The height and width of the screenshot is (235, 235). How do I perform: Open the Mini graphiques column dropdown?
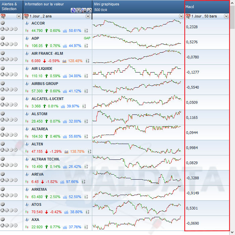181,16
